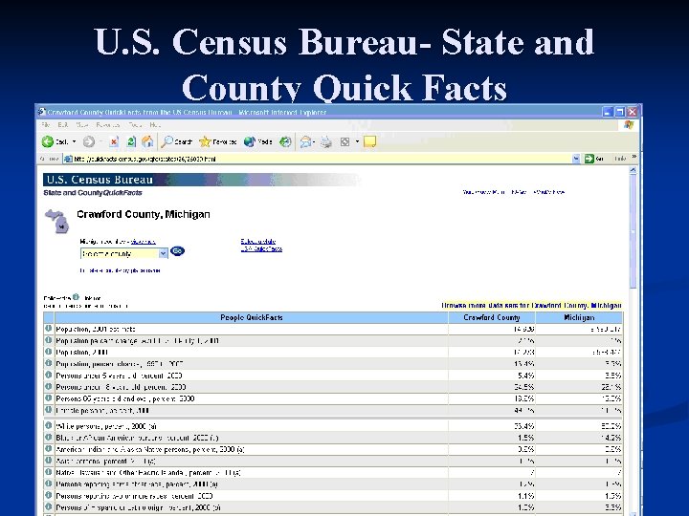Viewport: 689px width, 516px height.
Task: Open the Edit menu
Action: pyautogui.click(x=63, y=125)
